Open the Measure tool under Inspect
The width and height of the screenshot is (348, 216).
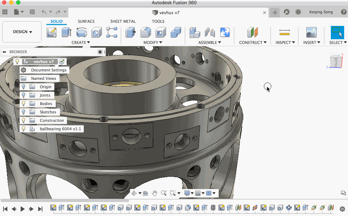(284, 33)
